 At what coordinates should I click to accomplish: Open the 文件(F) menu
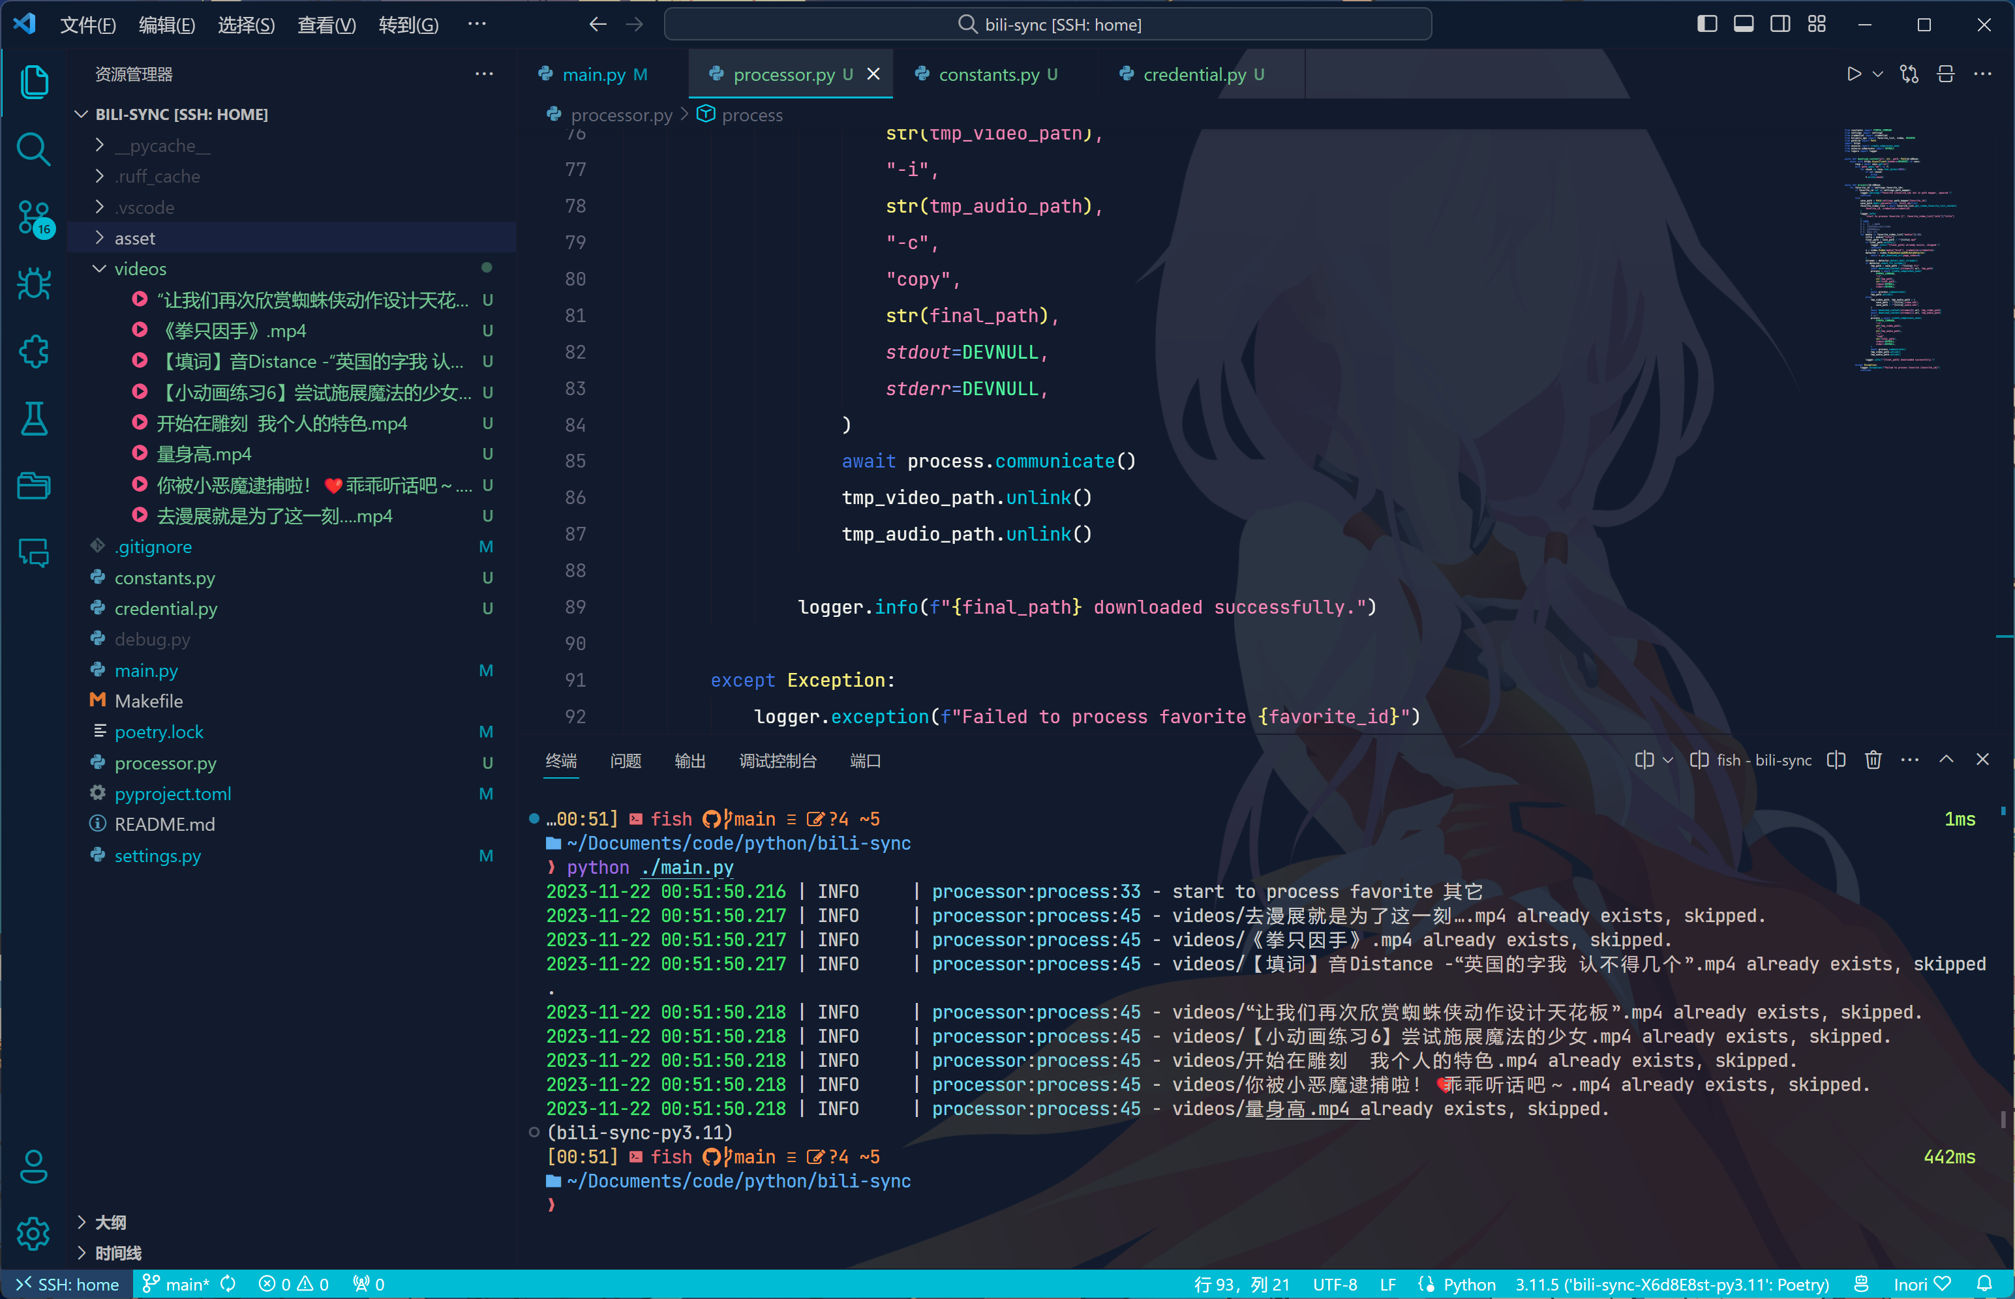click(x=88, y=25)
